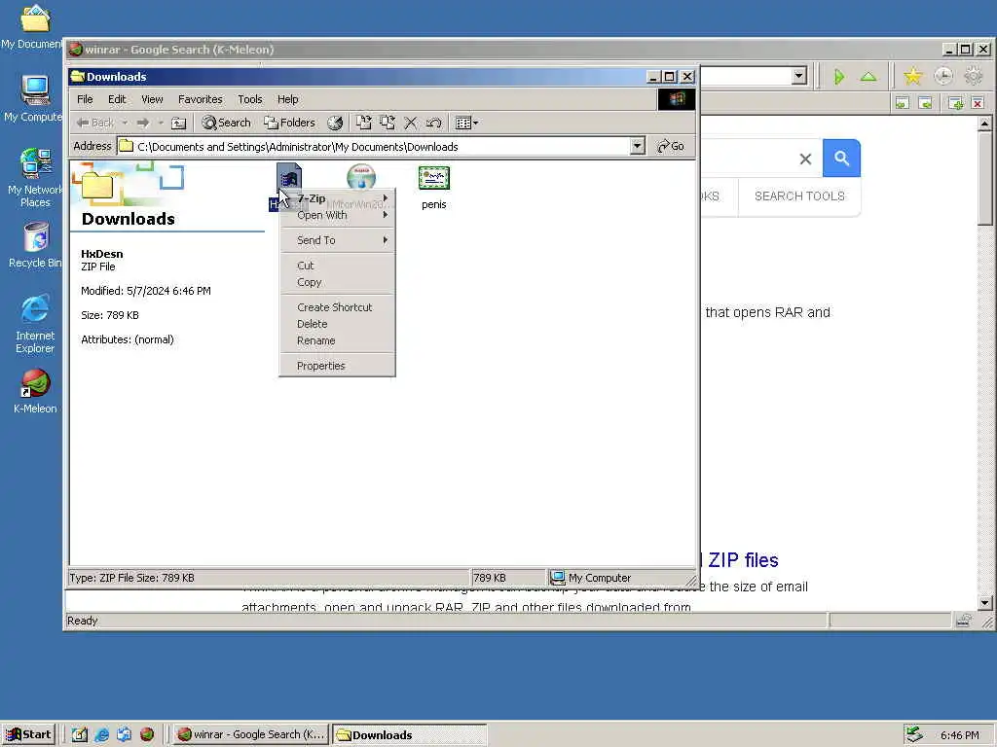Click the Delete X toolbar icon
This screenshot has height=747, width=997.
point(411,124)
